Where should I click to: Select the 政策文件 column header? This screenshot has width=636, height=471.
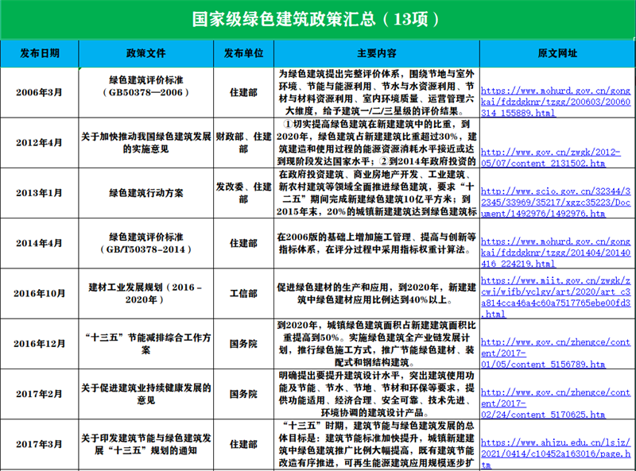(x=146, y=53)
